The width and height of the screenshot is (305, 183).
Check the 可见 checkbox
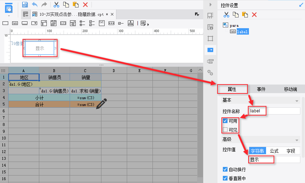(225, 129)
